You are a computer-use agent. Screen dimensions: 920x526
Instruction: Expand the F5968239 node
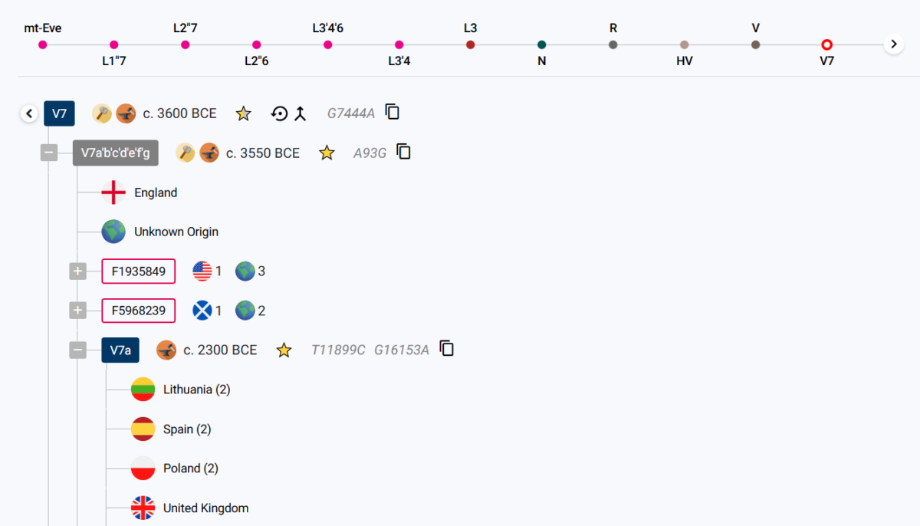tap(77, 311)
